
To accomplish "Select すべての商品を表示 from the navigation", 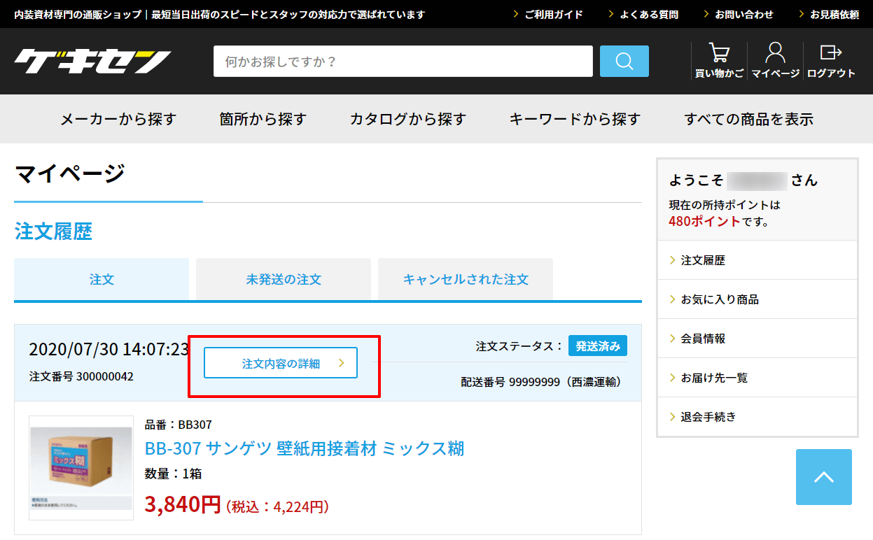I will coord(749,119).
